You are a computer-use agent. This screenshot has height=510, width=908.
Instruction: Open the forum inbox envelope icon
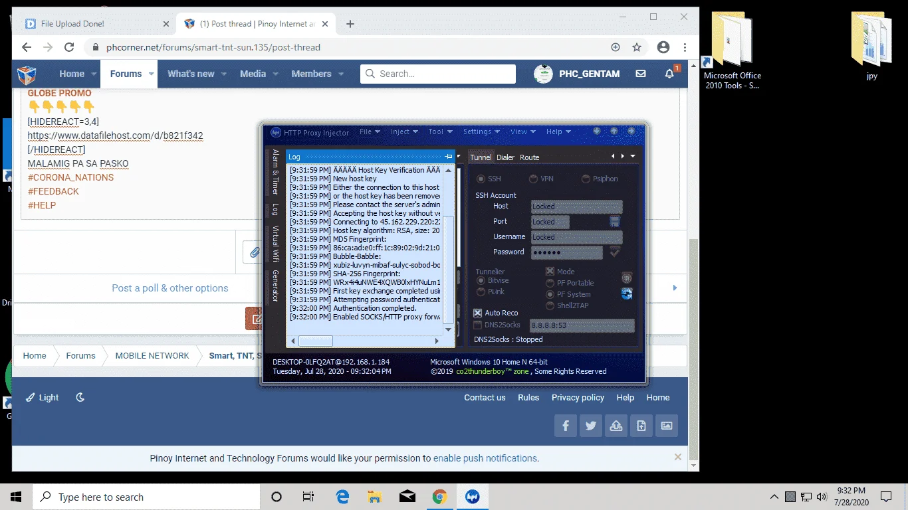tap(641, 74)
